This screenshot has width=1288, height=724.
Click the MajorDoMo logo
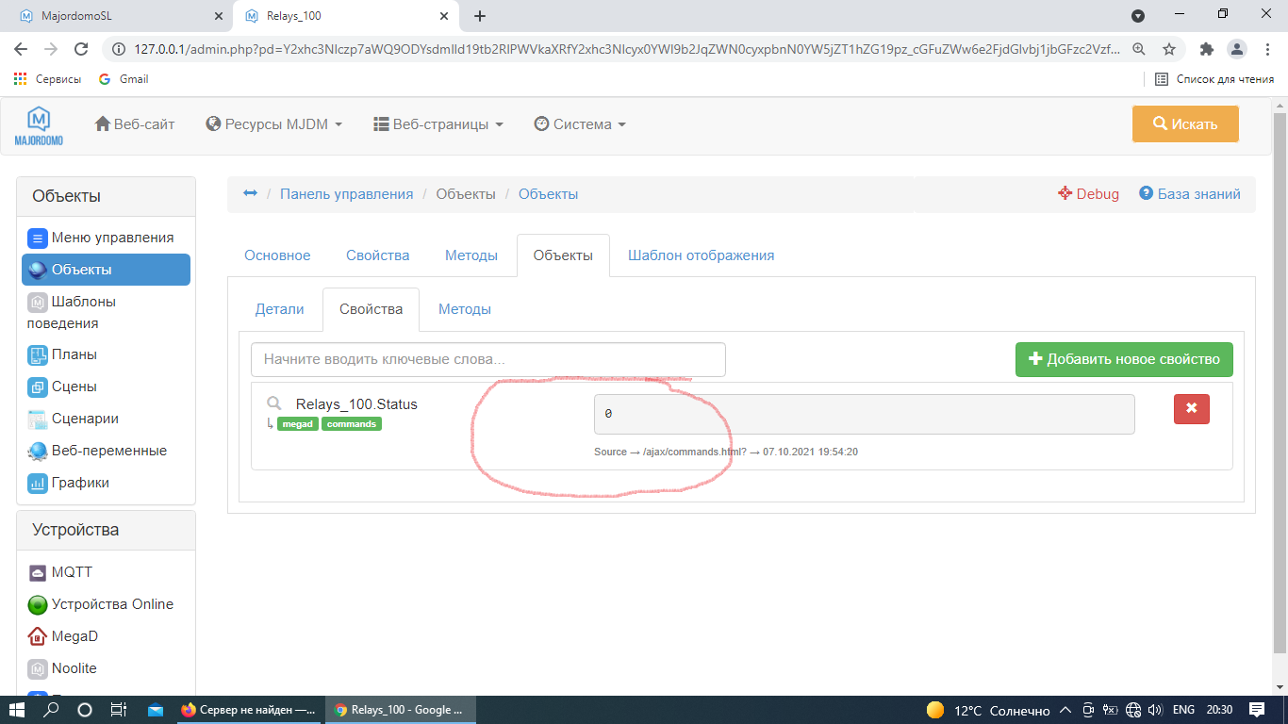tap(39, 125)
